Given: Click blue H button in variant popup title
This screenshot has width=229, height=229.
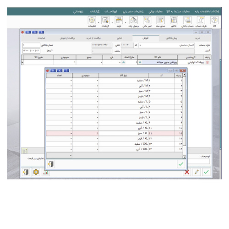Looking at the screenshot, I should click(53, 71).
